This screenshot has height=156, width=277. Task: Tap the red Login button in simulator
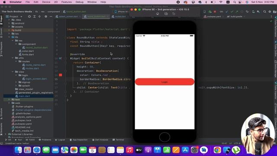coord(164,82)
